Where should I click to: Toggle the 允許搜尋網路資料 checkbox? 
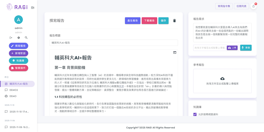195,114
